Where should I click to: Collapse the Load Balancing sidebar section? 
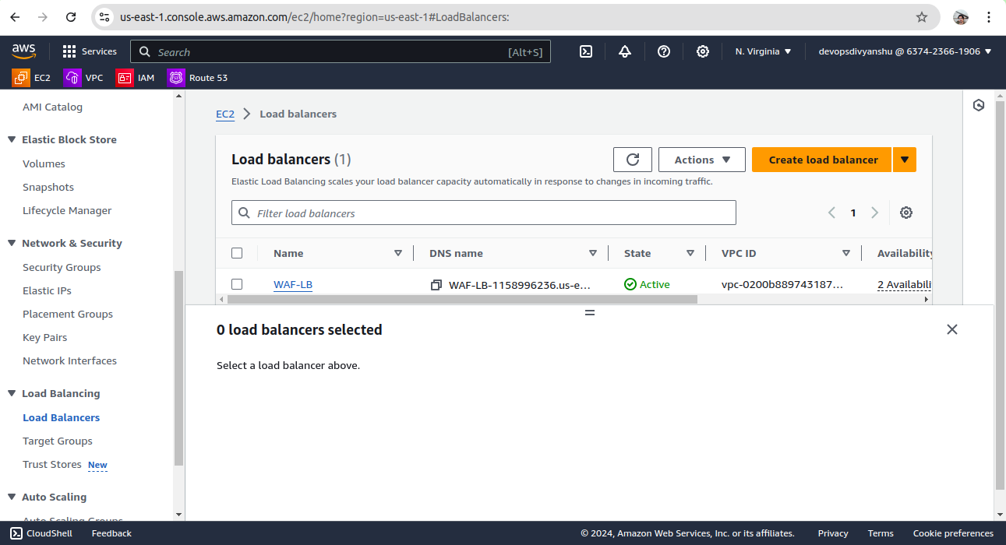12,394
